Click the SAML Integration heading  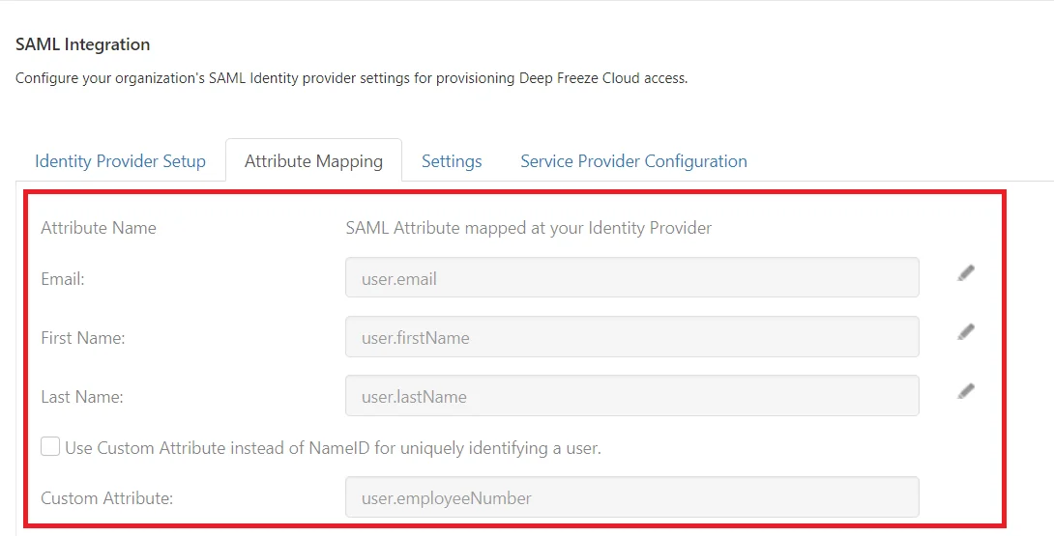coord(83,44)
